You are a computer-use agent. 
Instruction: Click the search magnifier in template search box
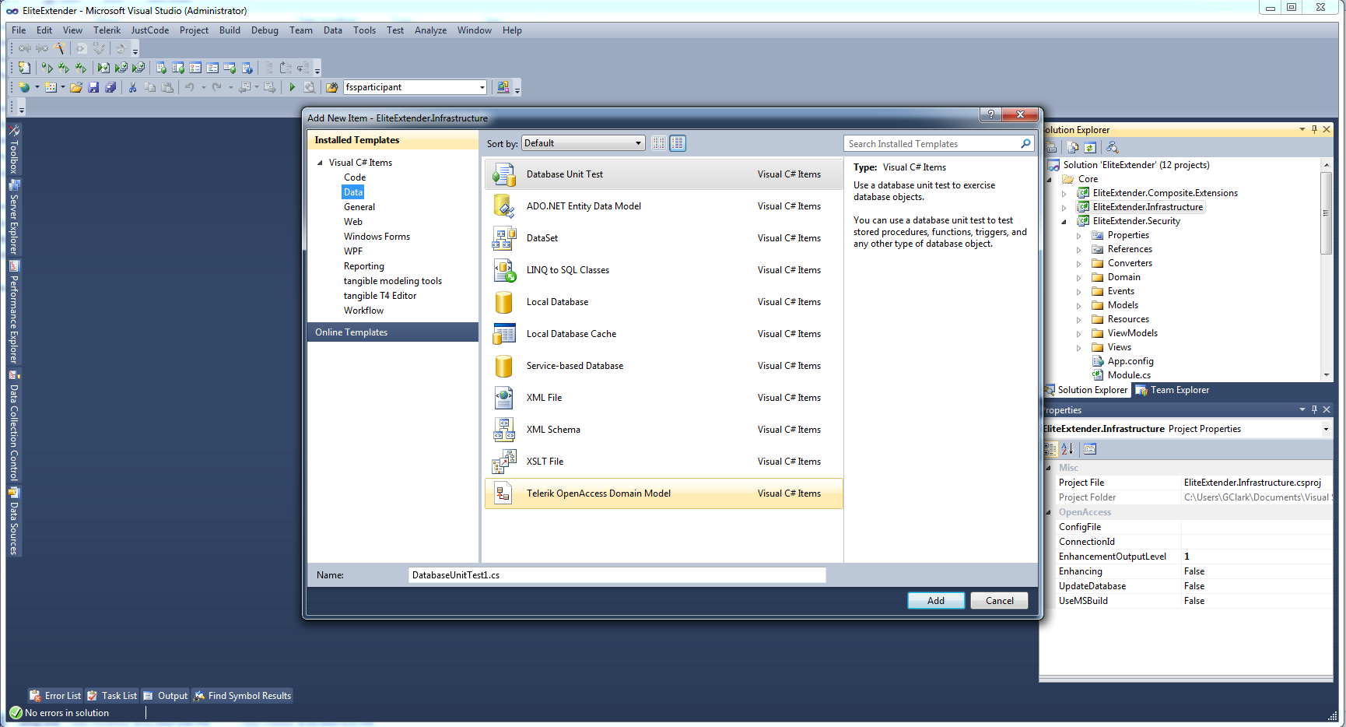coord(1025,143)
